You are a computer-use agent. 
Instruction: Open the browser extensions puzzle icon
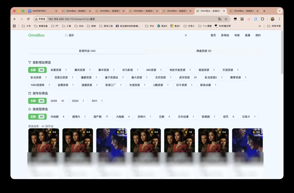(x=262, y=19)
